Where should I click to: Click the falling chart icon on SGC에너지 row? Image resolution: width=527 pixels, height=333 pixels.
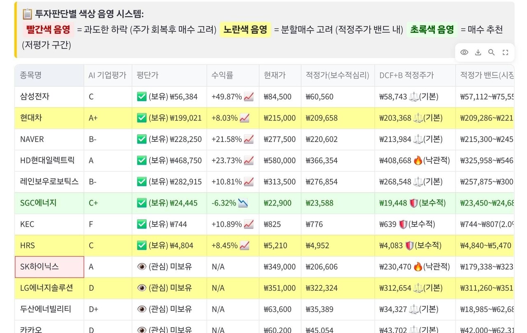[242, 203]
